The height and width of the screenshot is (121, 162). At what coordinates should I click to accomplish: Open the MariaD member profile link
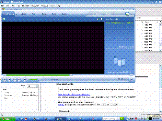[x=61, y=105]
